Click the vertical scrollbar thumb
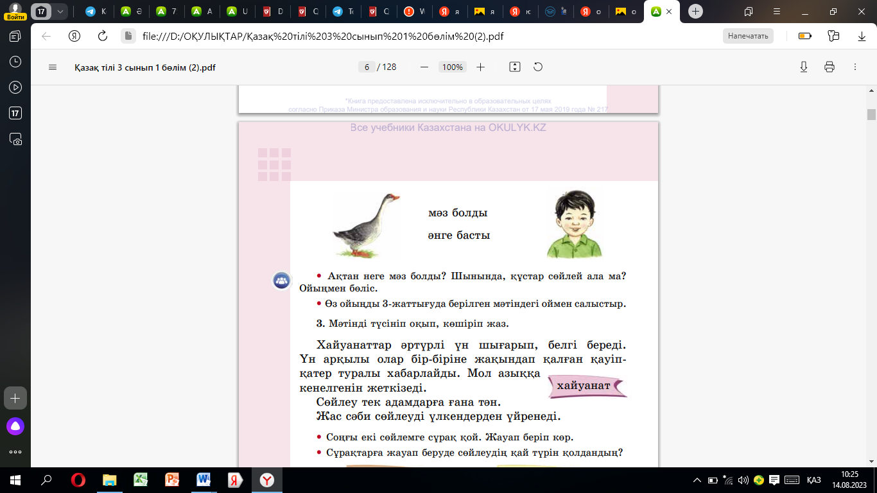 point(871,115)
